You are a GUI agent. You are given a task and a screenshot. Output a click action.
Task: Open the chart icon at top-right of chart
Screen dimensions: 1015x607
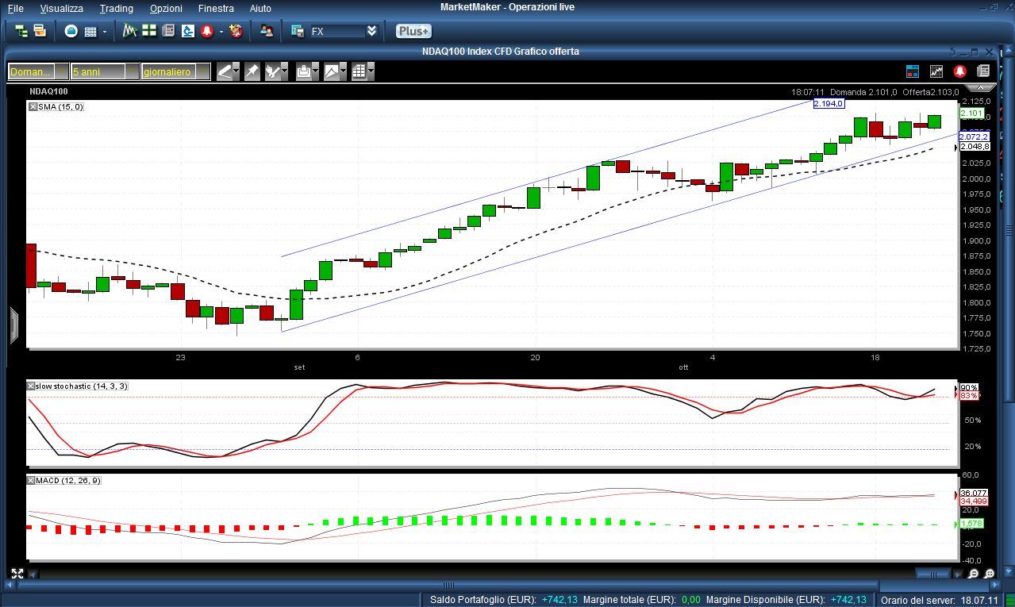[x=936, y=71]
